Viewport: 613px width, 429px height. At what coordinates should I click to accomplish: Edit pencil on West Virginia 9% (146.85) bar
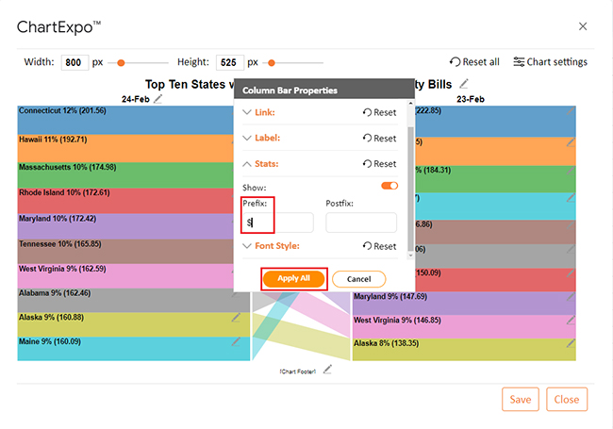(571, 320)
